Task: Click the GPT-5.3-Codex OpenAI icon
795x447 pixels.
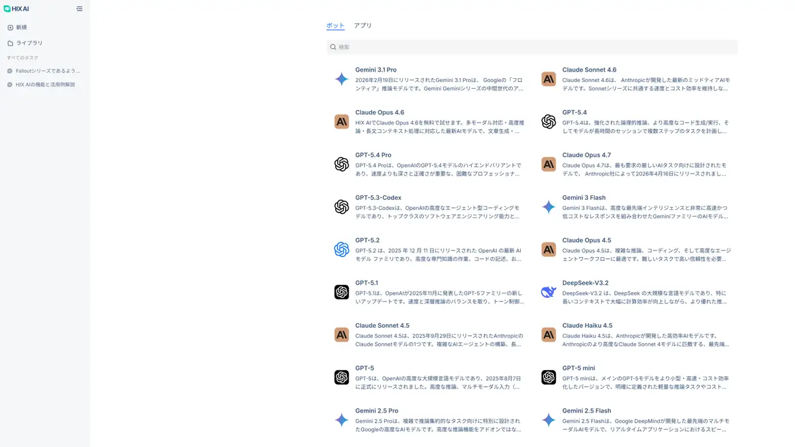Action: click(341, 207)
